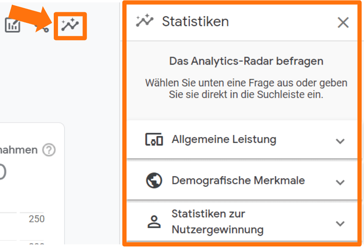Image resolution: width=364 pixels, height=249 pixels.
Task: Click the highlighted insights icon inside the orange box
Action: [70, 25]
